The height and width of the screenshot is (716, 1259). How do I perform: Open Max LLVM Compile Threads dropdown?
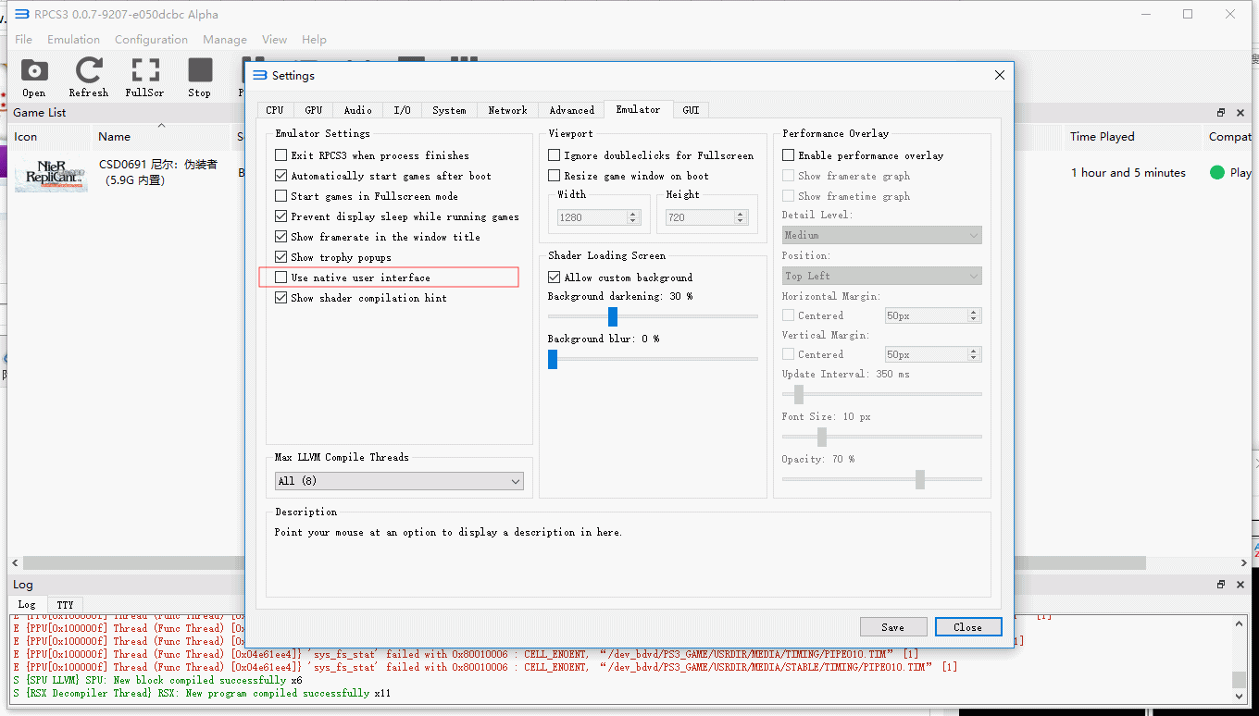[x=399, y=481]
